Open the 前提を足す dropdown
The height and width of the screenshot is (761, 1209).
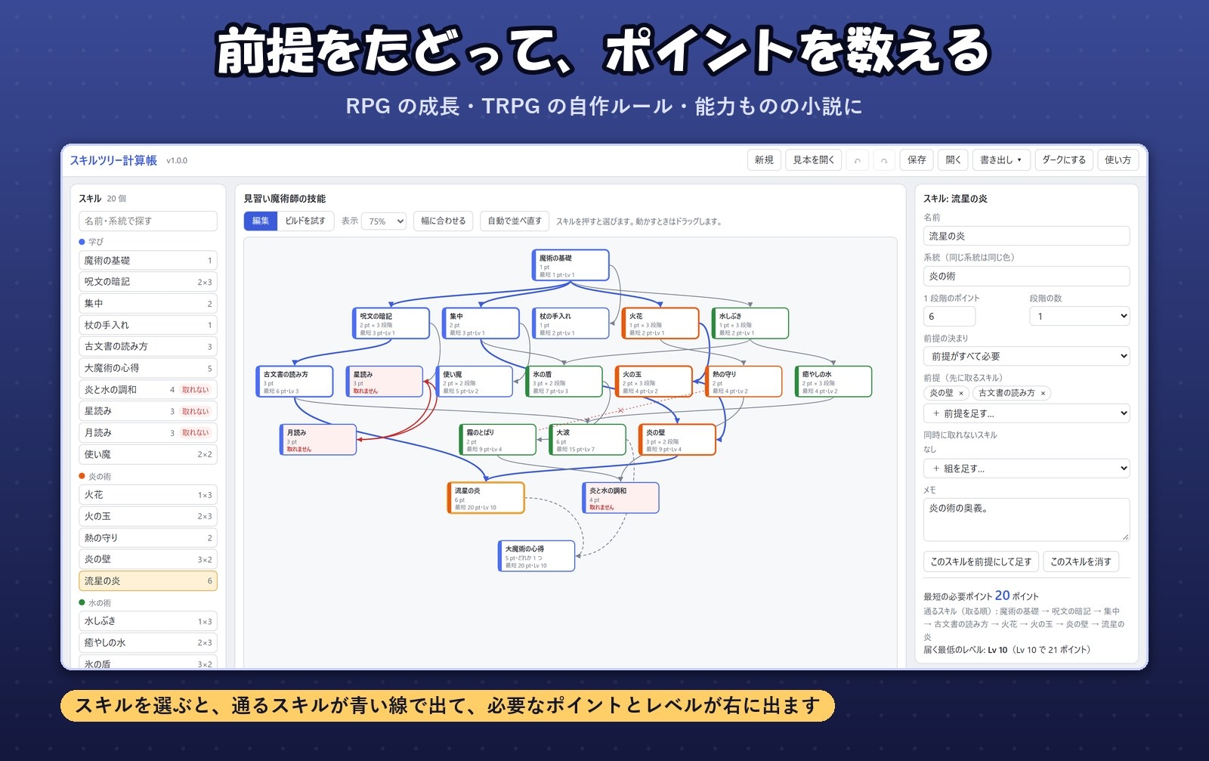click(x=1026, y=413)
